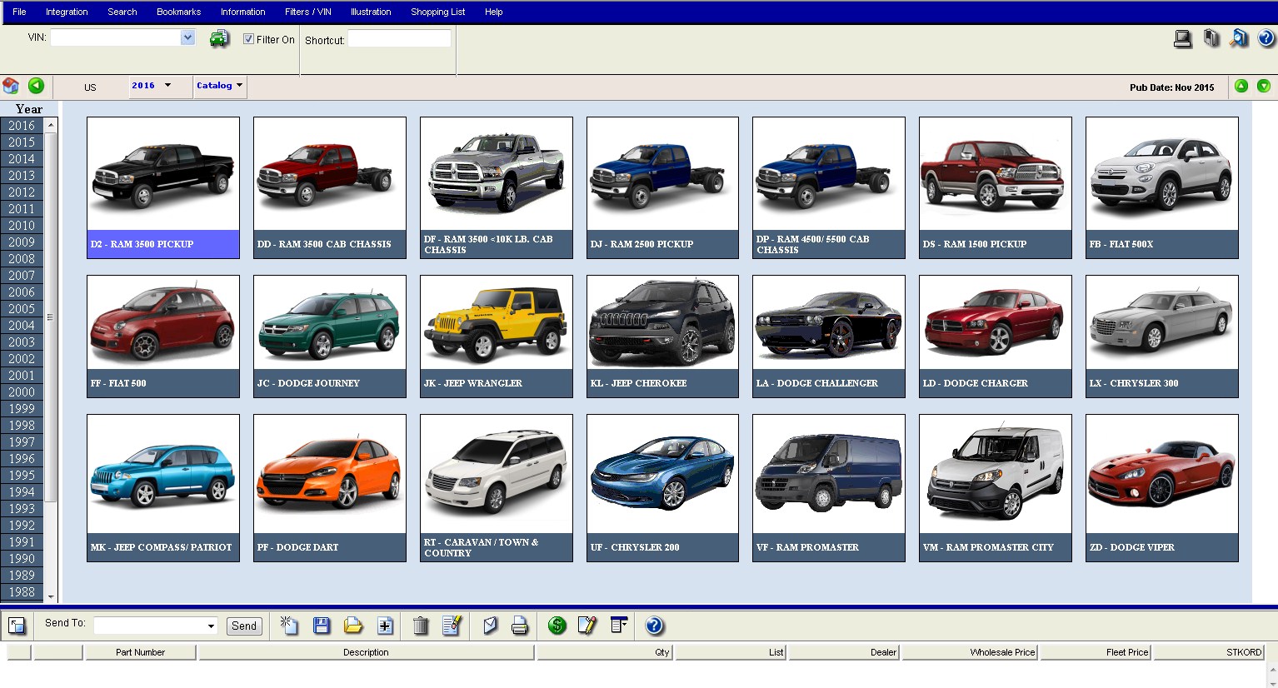Screen dimensions: 1278x688
Task: Click the green VIN vehicle lookup icon
Action: [x=219, y=38]
